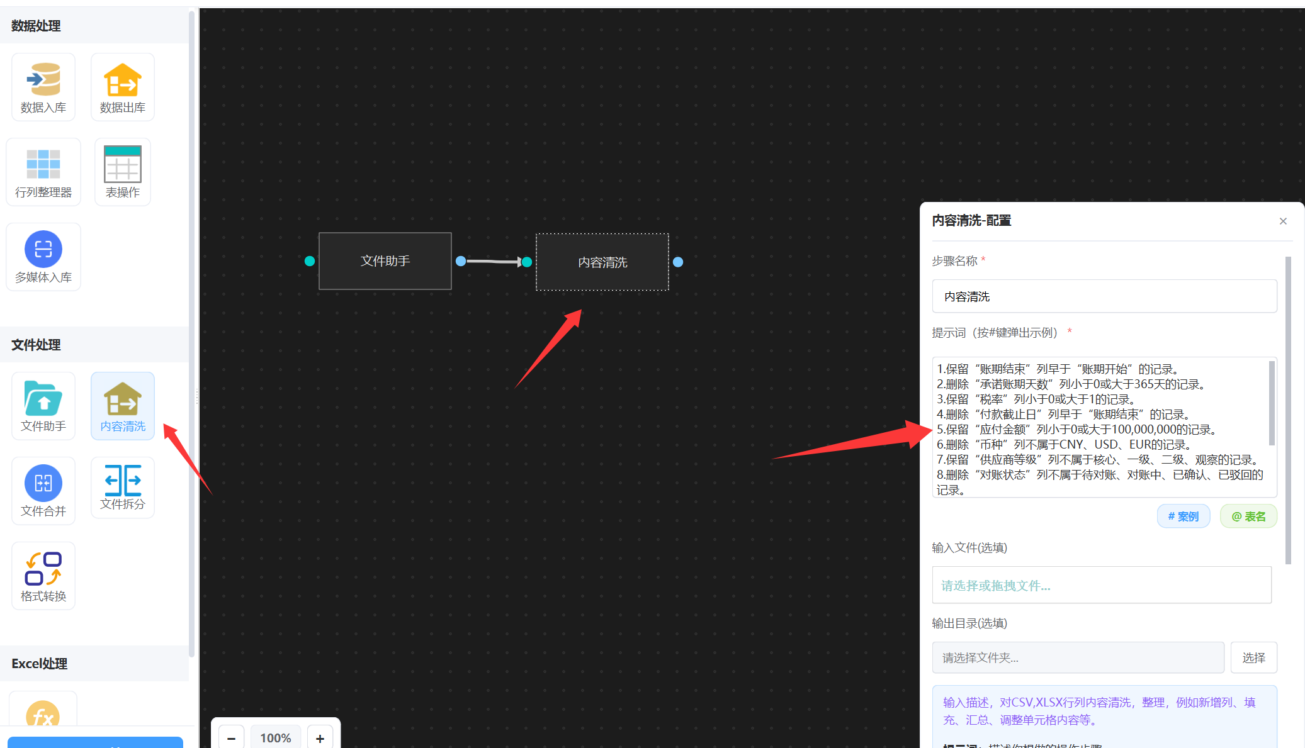The image size is (1305, 748).
Task: Click the 步骤名称 input field
Action: pos(1104,296)
